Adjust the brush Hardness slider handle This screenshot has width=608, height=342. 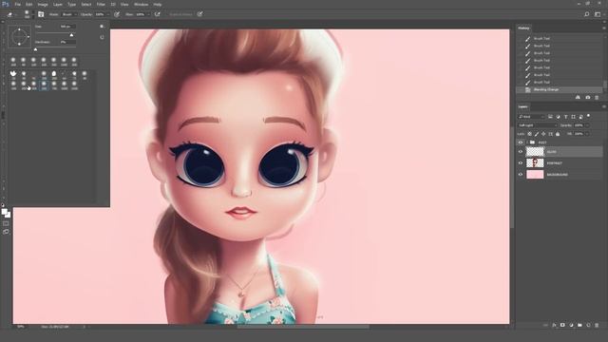click(36, 49)
